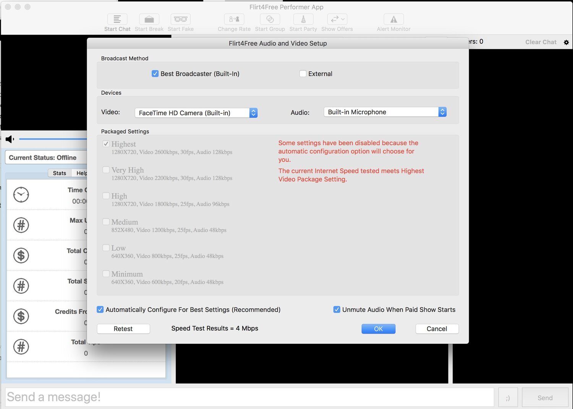The width and height of the screenshot is (573, 409).
Task: Toggle Unmute Audio When Paid Show Starts
Action: tap(337, 309)
